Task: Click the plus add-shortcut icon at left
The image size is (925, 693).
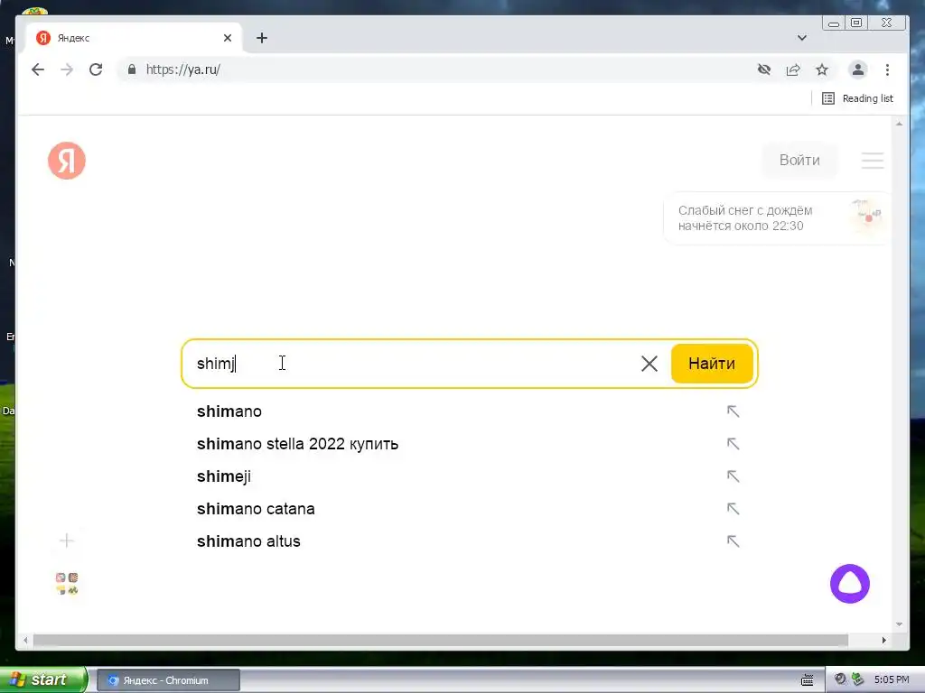Action: (x=67, y=541)
